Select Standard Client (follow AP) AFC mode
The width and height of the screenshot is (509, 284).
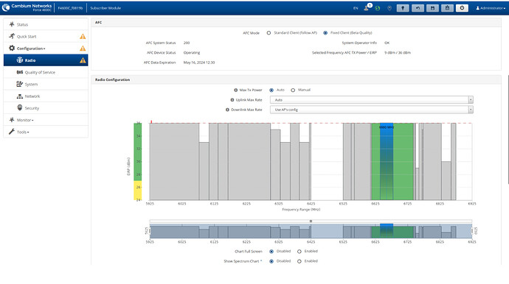tap(269, 33)
